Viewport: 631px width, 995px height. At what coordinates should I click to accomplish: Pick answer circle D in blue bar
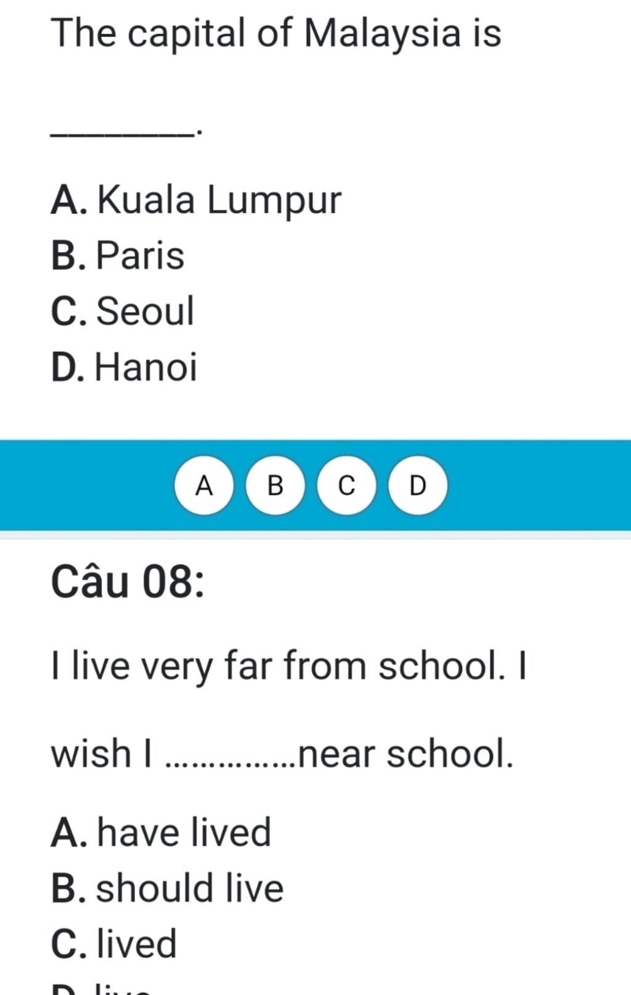point(418,485)
